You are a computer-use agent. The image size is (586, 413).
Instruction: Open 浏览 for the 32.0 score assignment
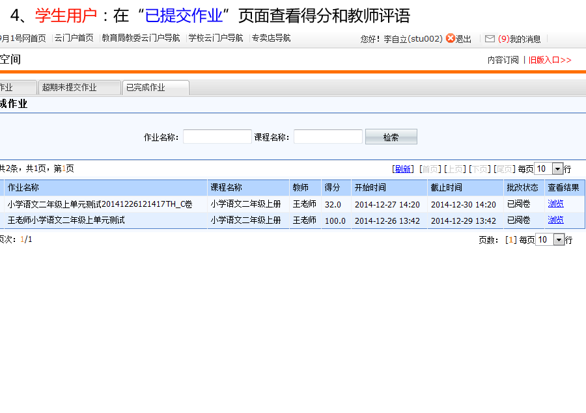555,204
